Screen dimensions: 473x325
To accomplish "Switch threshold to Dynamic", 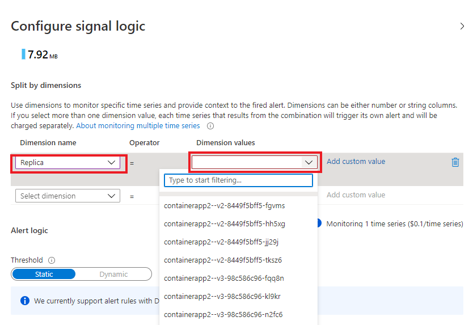I will click(x=113, y=274).
